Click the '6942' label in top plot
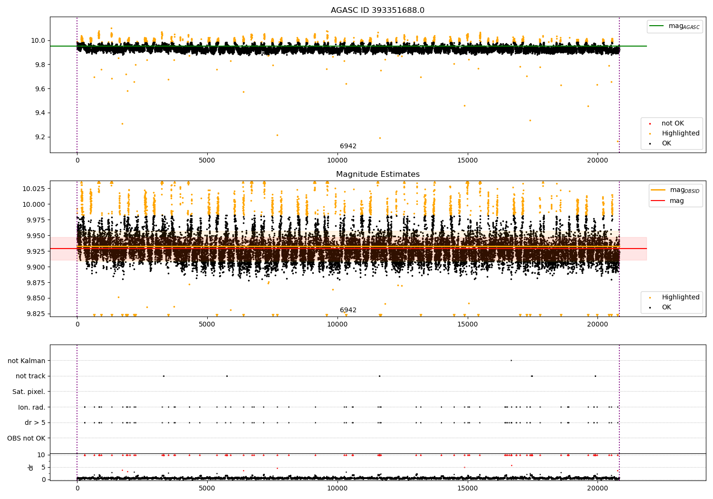Image resolution: width=713 pixels, height=499 pixels. point(348,146)
